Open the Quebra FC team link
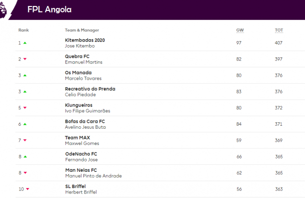This screenshot has height=198, width=305. 77,56
